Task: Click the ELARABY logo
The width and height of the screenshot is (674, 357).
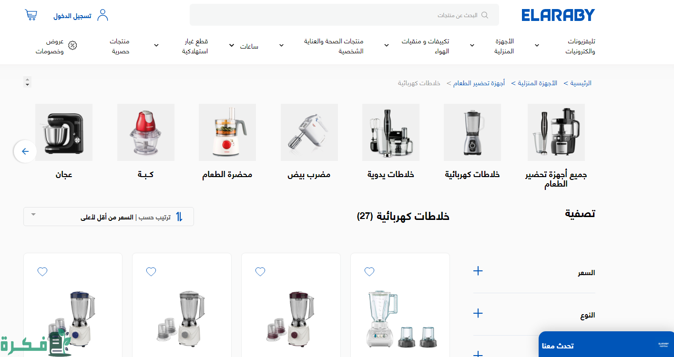Action: pyautogui.click(x=558, y=15)
